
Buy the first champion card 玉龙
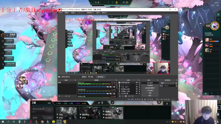pyautogui.click(x=66, y=113)
